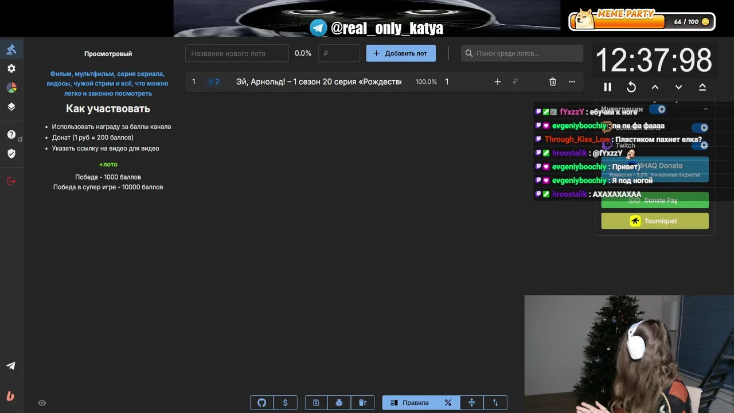Viewport: 734px width, 413px height.
Task: Delete the Эй, Арнольд! lot with trash icon
Action: click(x=553, y=82)
